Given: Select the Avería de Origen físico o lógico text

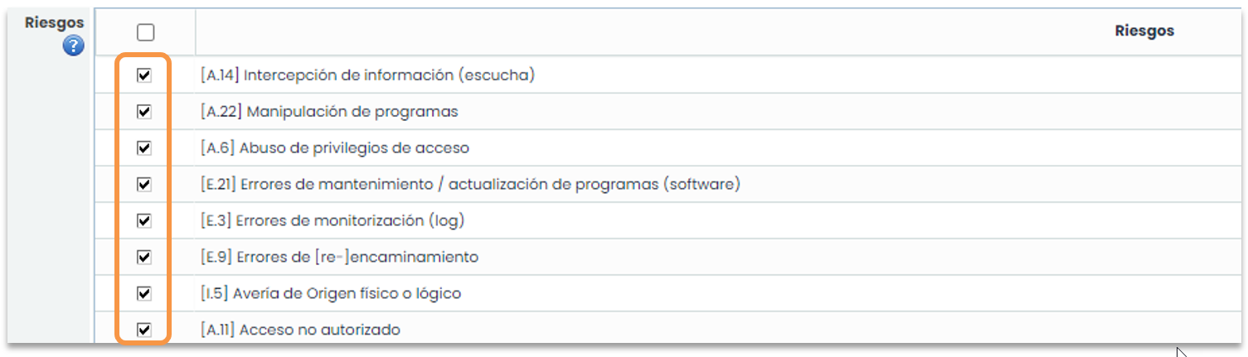Looking at the screenshot, I should (330, 293).
